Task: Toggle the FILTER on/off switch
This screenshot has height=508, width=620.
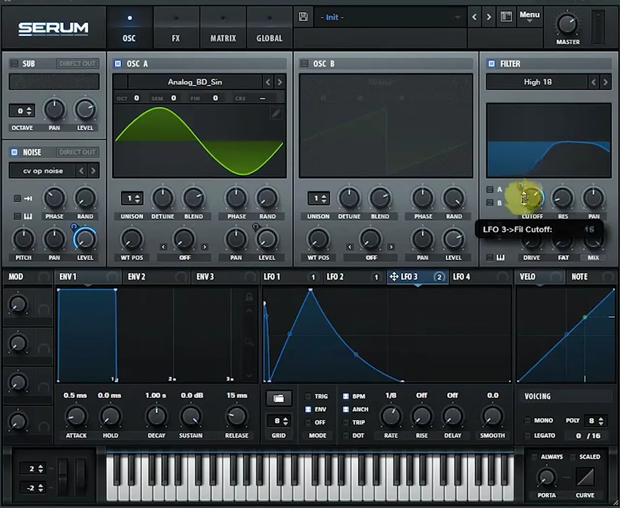Action: coord(492,63)
